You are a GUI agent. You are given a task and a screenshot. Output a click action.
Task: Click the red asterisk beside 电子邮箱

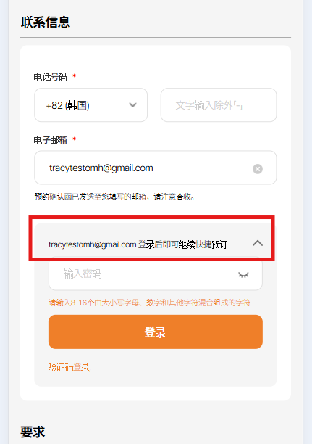tap(75, 139)
